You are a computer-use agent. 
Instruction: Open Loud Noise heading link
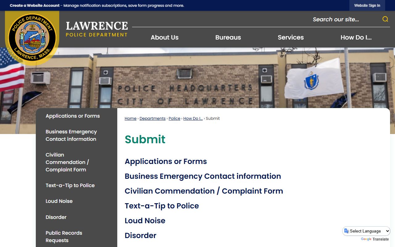(x=145, y=221)
